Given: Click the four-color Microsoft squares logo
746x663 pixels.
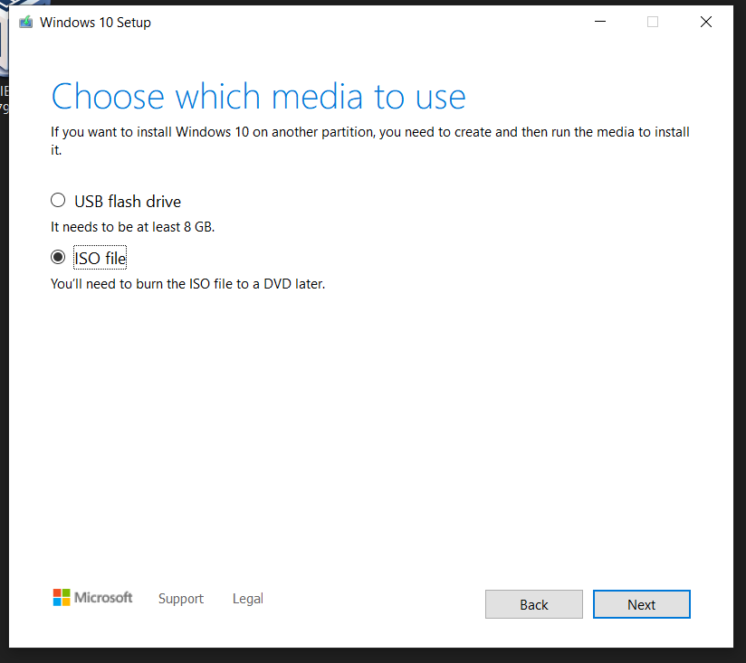Looking at the screenshot, I should point(61,597).
